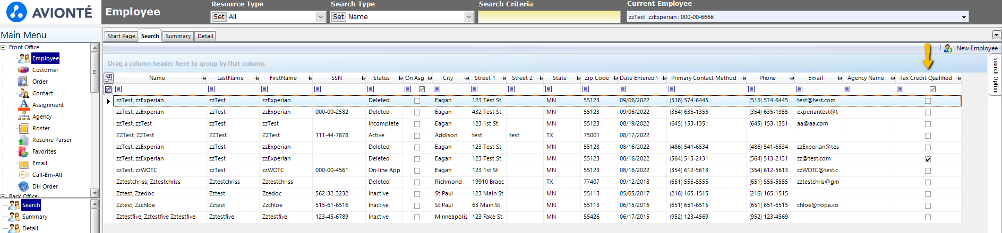Click the Agency icon in the main menu
Screen dimensions: 1002x233
point(23,116)
